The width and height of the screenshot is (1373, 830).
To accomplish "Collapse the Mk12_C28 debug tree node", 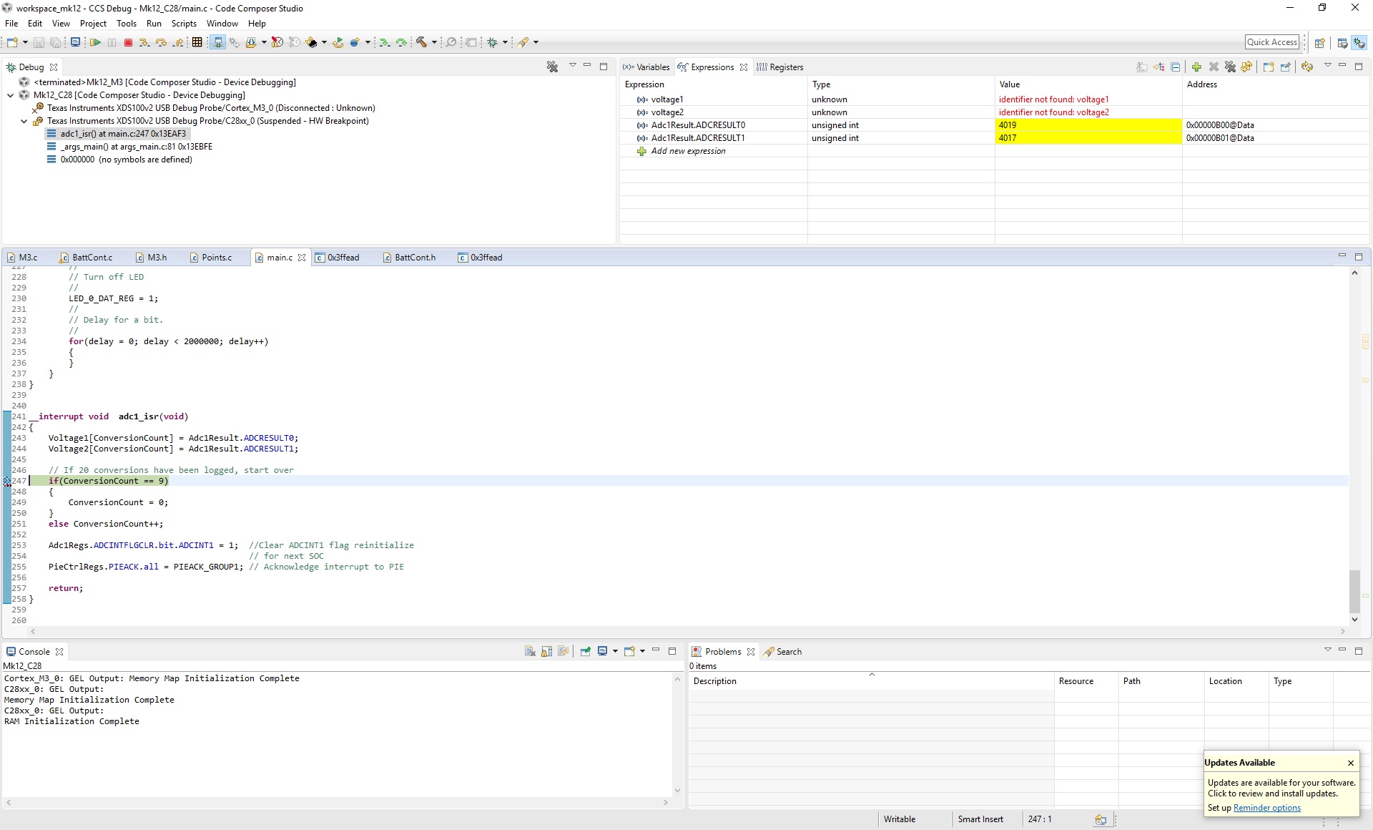I will [11, 95].
